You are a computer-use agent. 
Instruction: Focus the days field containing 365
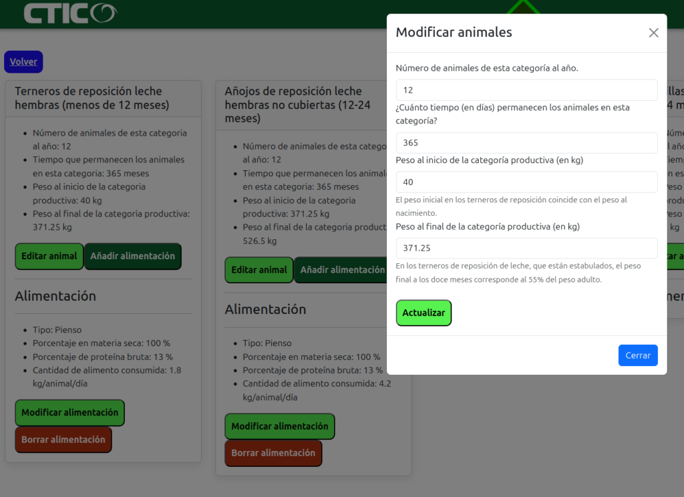click(x=526, y=143)
